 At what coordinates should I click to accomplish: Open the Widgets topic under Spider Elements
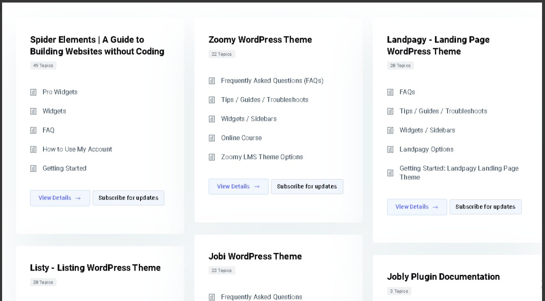click(x=54, y=111)
